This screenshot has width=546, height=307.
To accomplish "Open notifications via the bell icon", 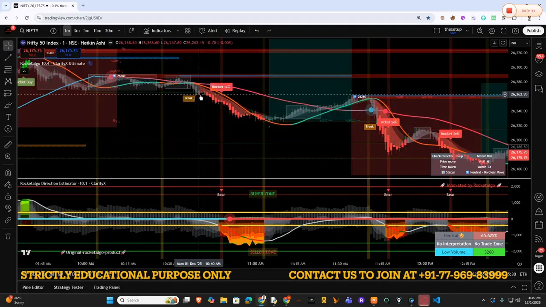I will tap(539, 255).
